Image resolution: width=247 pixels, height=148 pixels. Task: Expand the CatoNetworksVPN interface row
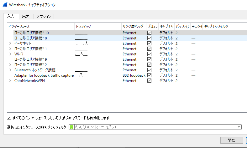pos(10,81)
